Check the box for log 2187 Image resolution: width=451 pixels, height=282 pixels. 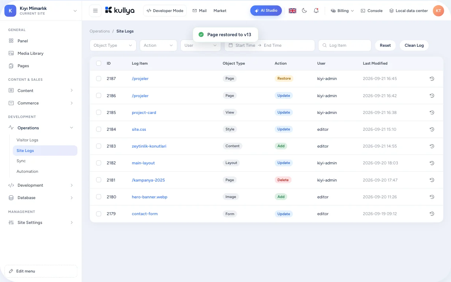click(x=98, y=79)
